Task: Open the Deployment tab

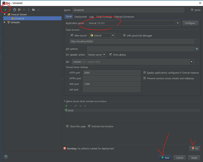Action: pyautogui.click(x=81, y=17)
